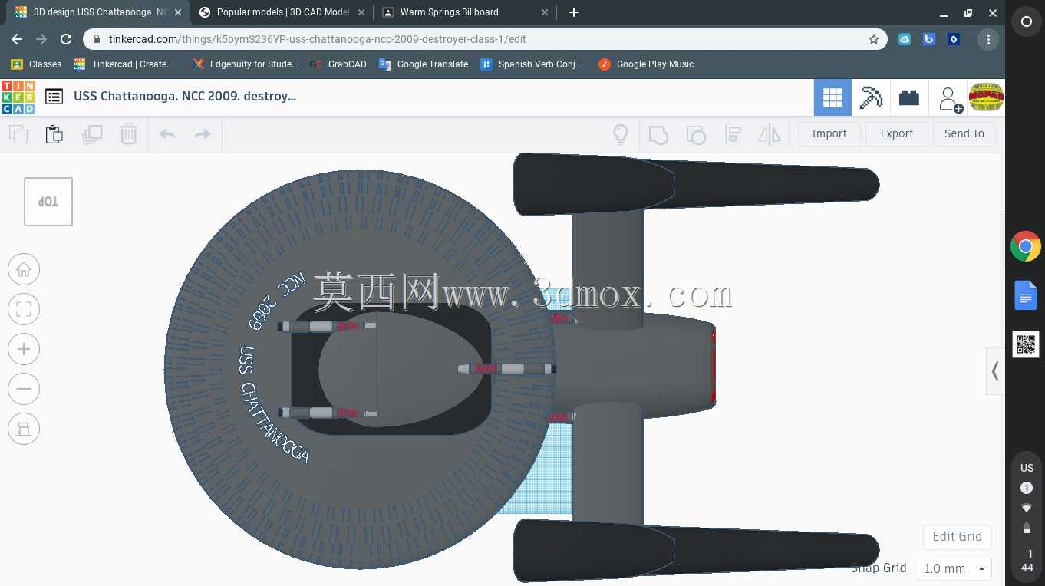
Task: Click the Duplicate and repeat icon
Action: [92, 134]
